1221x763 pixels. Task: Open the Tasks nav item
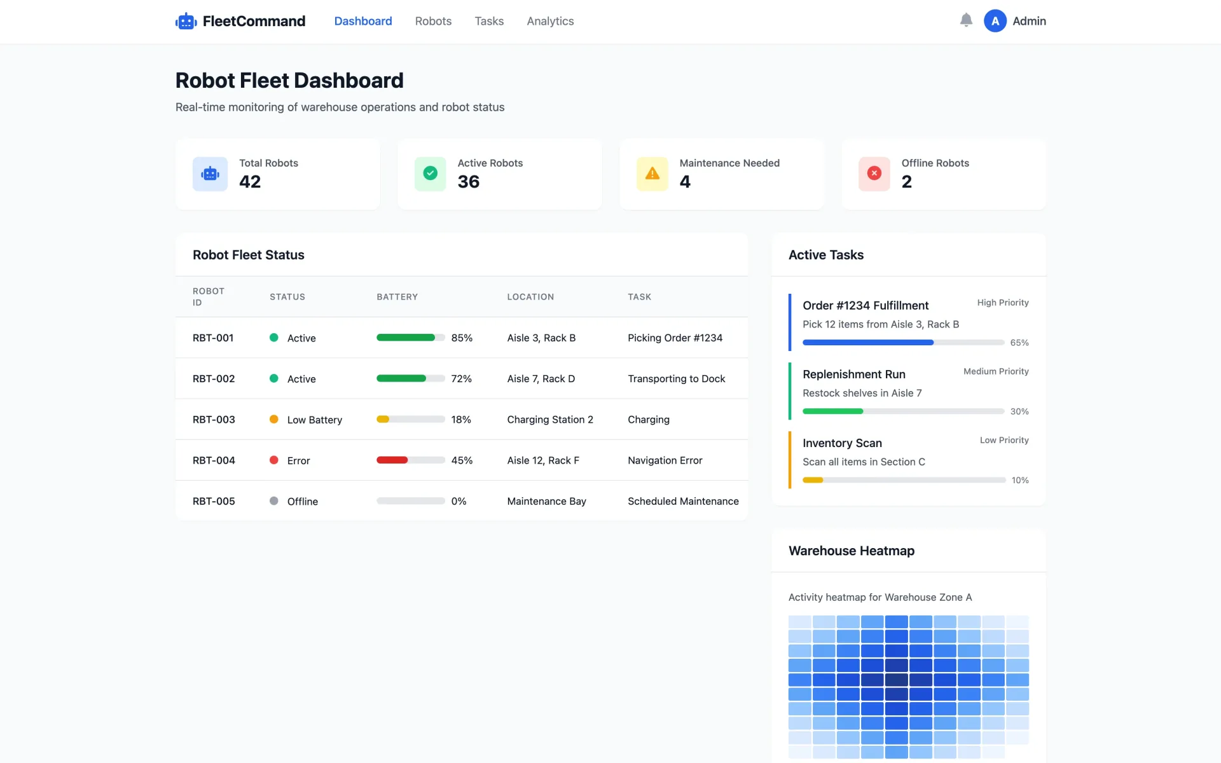tap(489, 21)
